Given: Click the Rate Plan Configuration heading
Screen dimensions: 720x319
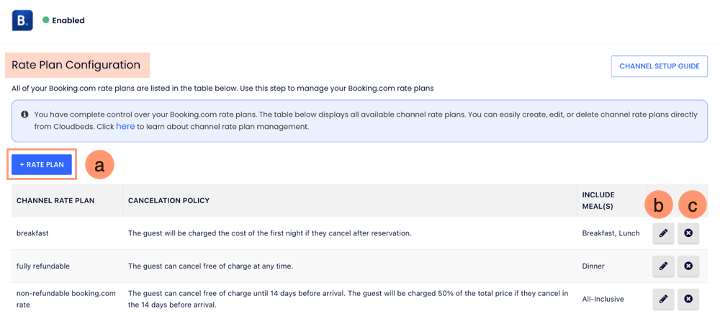Looking at the screenshot, I should pyautogui.click(x=76, y=65).
